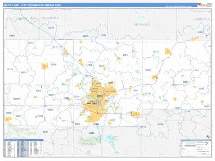Click ZIP code 50651 in Black Hawk
215x161 pixels.
[x=12, y=36]
